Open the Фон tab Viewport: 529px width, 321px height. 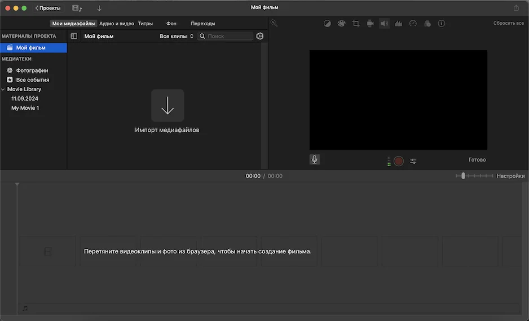coord(171,24)
